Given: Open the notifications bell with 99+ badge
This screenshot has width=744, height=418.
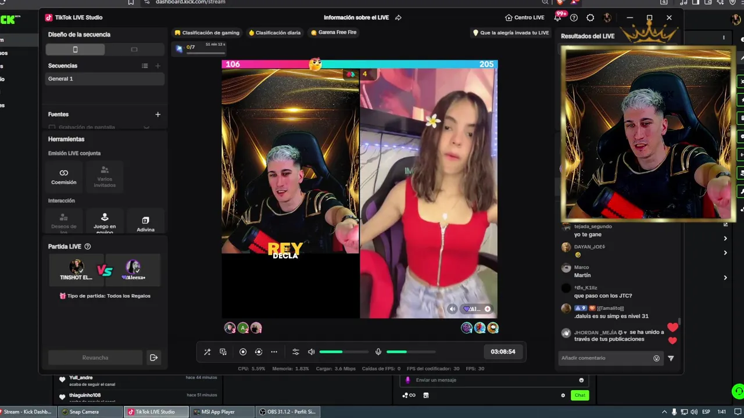Looking at the screenshot, I should click(x=558, y=17).
